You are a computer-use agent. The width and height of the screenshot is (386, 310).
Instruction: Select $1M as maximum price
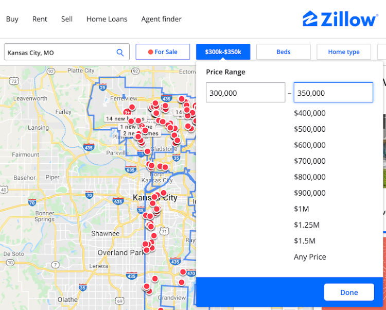point(301,209)
